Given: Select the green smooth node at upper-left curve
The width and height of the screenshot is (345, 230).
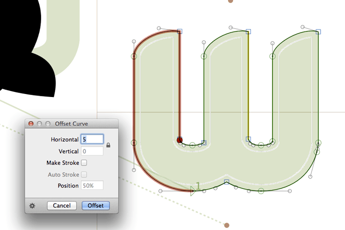Looking at the screenshot, I should 134,56.
